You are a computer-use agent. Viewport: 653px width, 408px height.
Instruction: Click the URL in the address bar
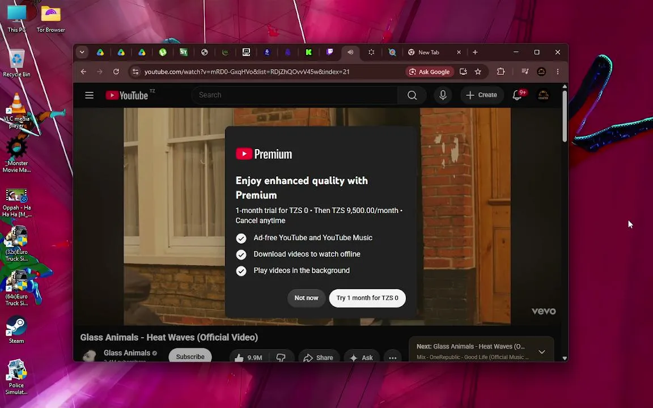(x=247, y=71)
